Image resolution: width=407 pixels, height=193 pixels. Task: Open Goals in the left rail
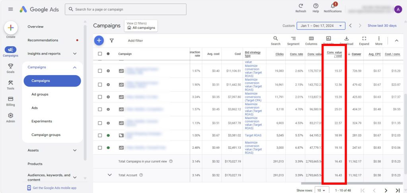pos(11,68)
